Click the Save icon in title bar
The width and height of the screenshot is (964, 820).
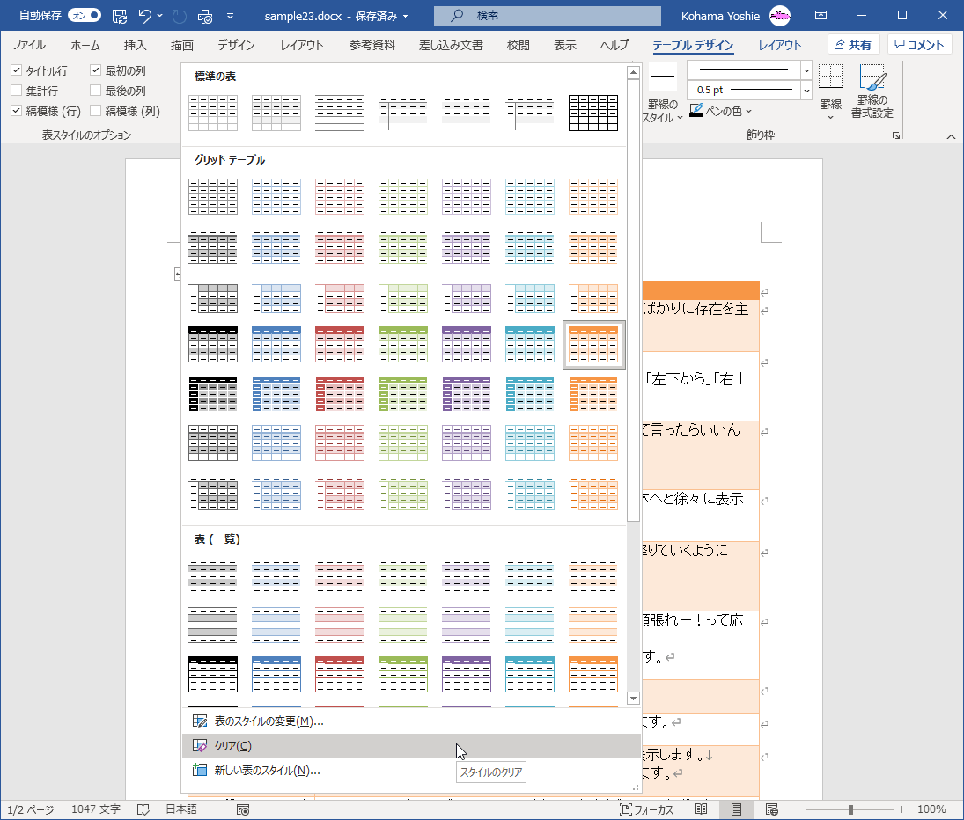[120, 16]
